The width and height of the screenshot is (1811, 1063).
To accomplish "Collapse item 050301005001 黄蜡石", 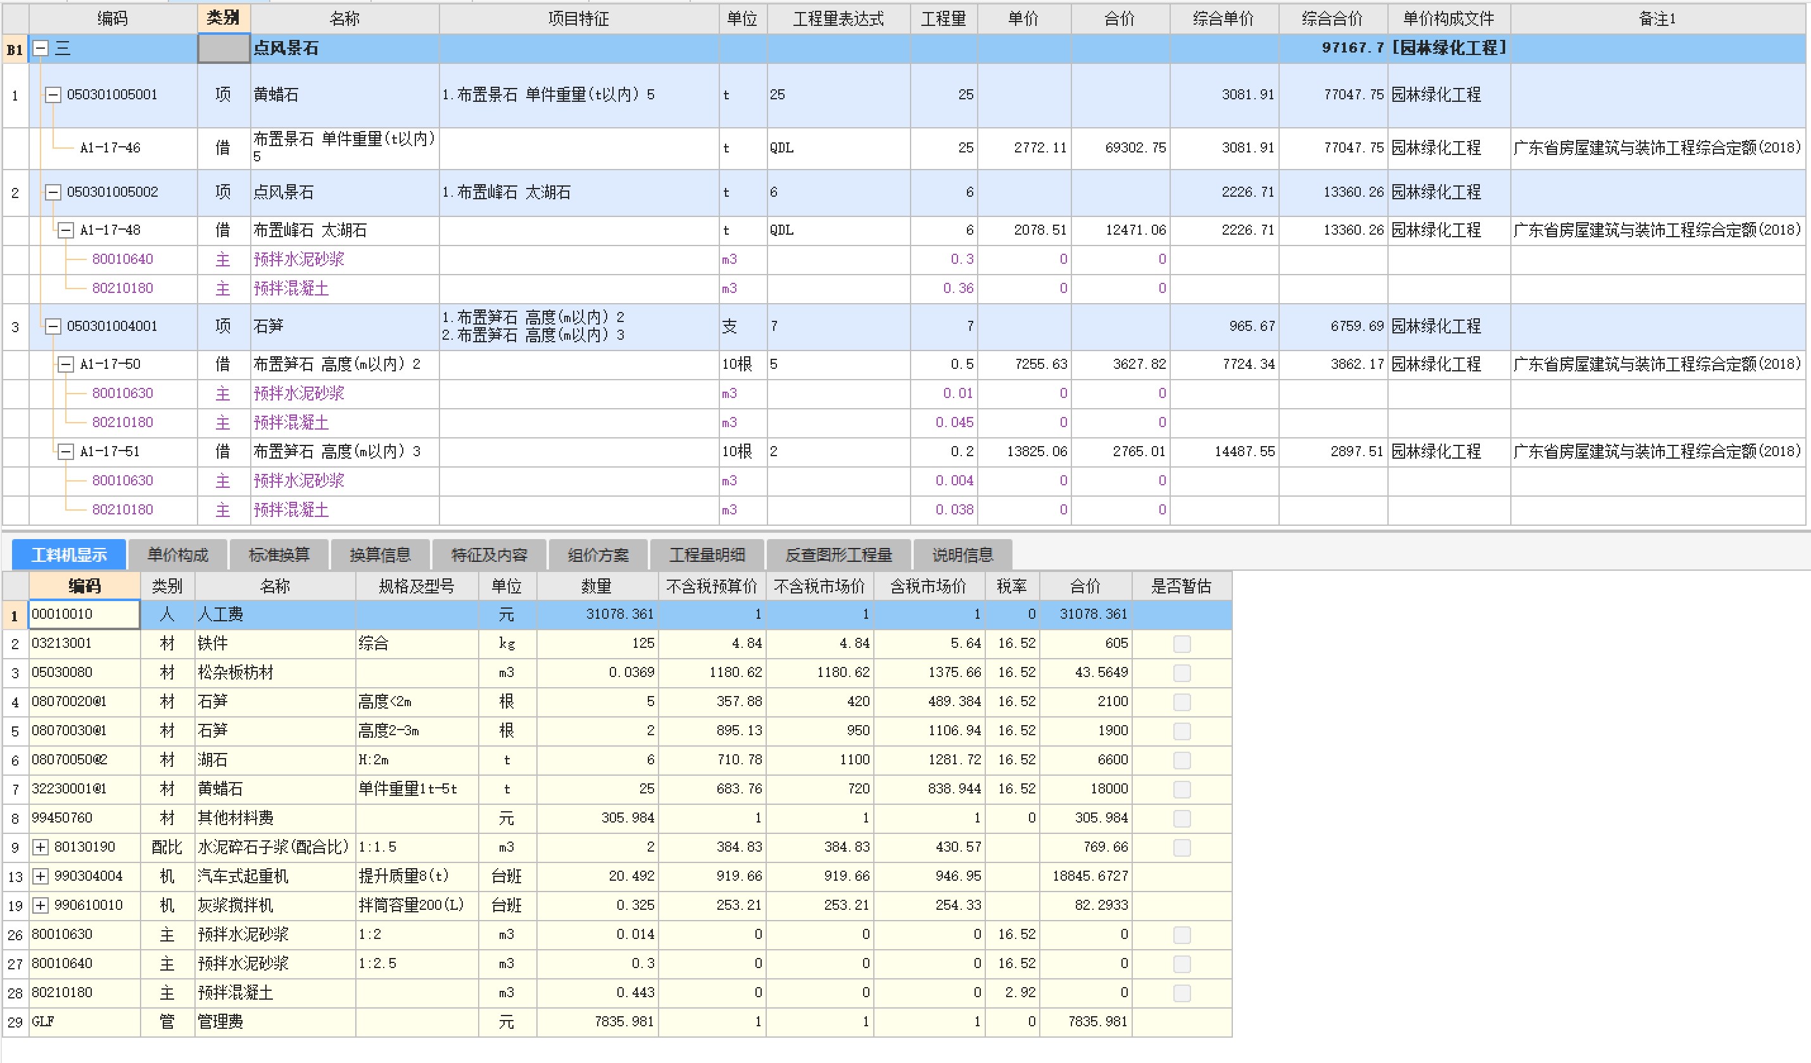I will click(x=53, y=95).
